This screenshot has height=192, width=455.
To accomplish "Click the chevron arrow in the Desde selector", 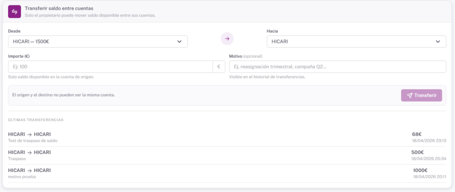I will pyautogui.click(x=180, y=42).
